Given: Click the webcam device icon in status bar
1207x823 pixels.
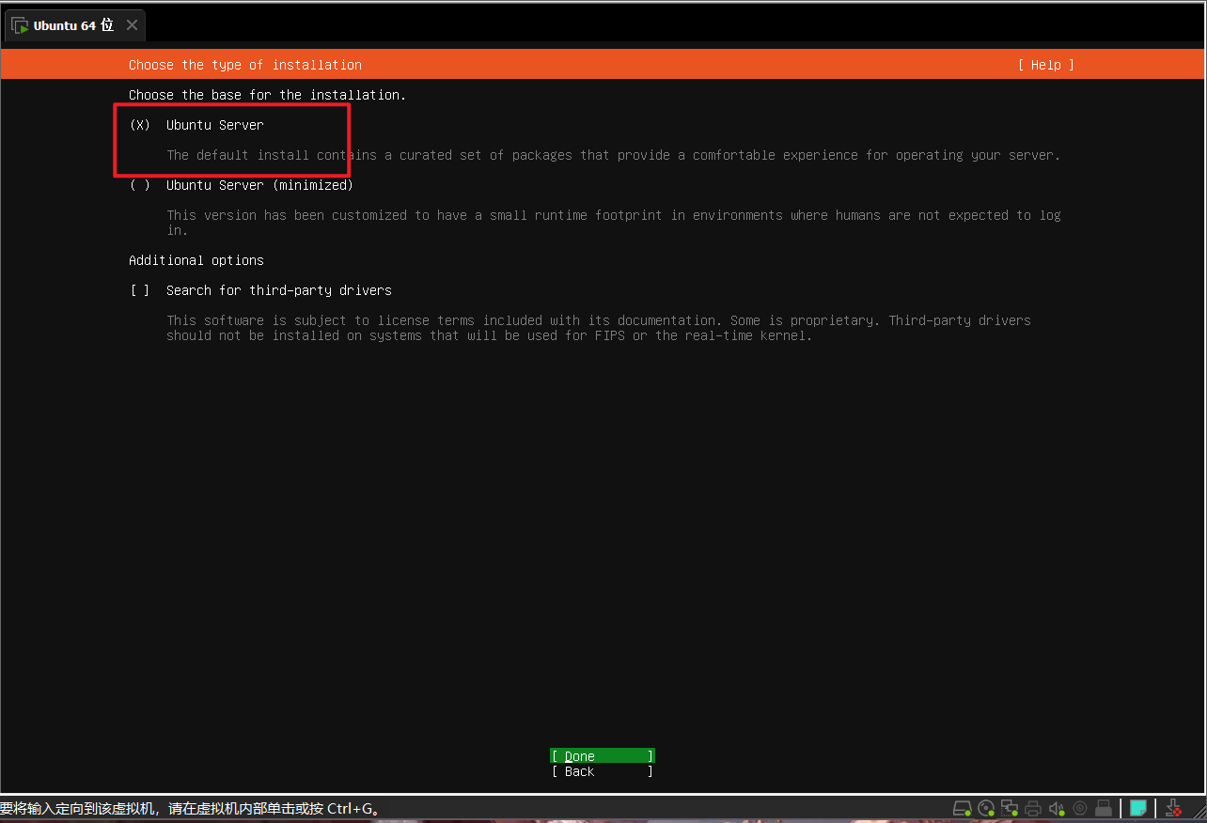Looking at the screenshot, I should (1080, 808).
